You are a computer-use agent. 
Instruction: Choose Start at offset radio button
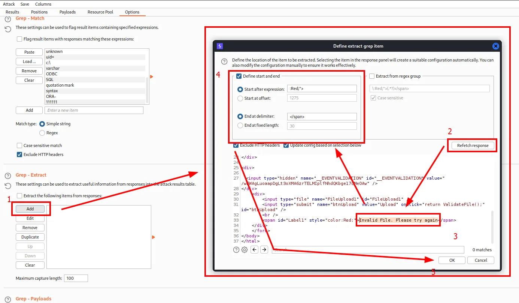point(240,98)
